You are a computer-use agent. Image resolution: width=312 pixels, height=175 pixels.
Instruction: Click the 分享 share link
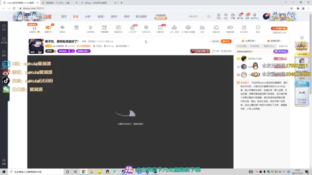pos(216,51)
